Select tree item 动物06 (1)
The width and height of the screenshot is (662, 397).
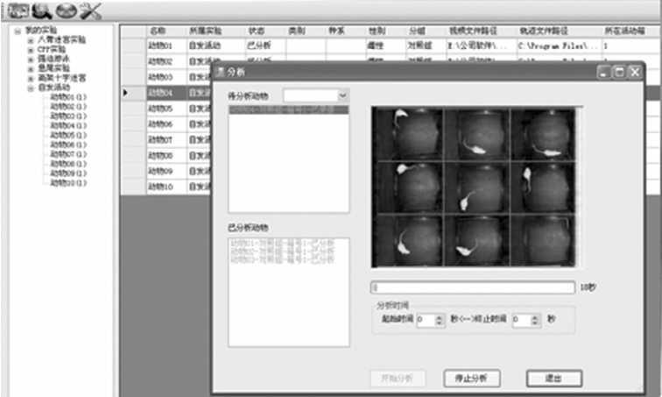tap(68, 145)
